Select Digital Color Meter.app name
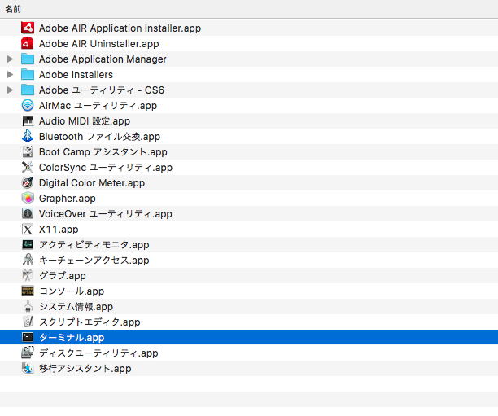This screenshot has height=416, width=498. point(92,183)
